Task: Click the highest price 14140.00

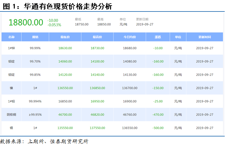Action: 98,75
